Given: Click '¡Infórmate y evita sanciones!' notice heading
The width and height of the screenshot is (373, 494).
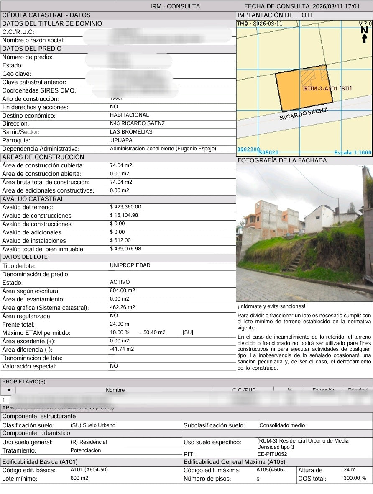Looking at the screenshot, I should click(x=271, y=306).
